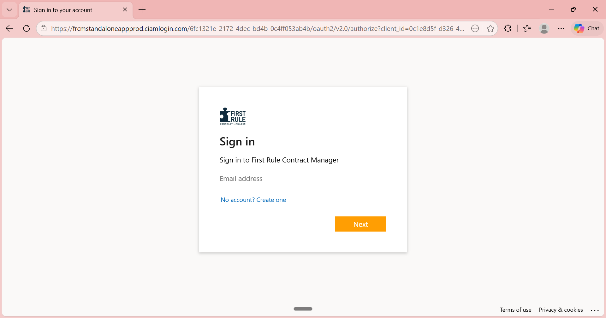606x318 pixels.
Task: Click the orange Next button
Action: click(361, 224)
